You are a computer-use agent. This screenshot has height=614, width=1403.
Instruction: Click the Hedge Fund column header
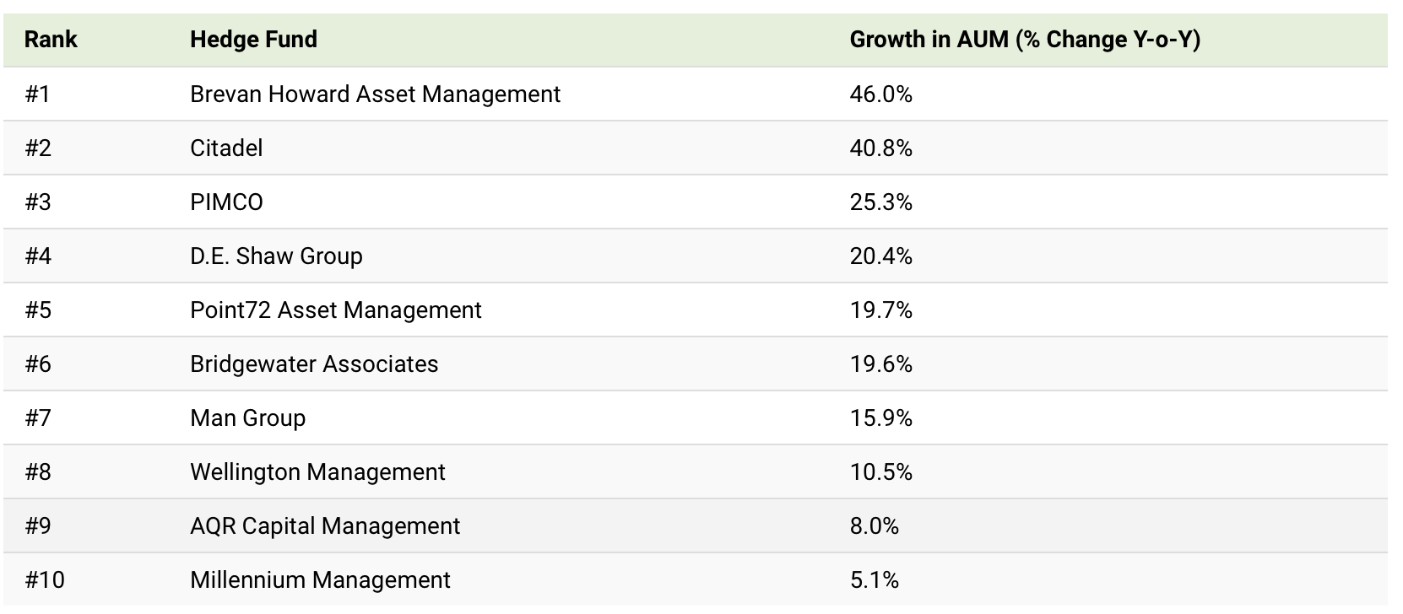(253, 40)
